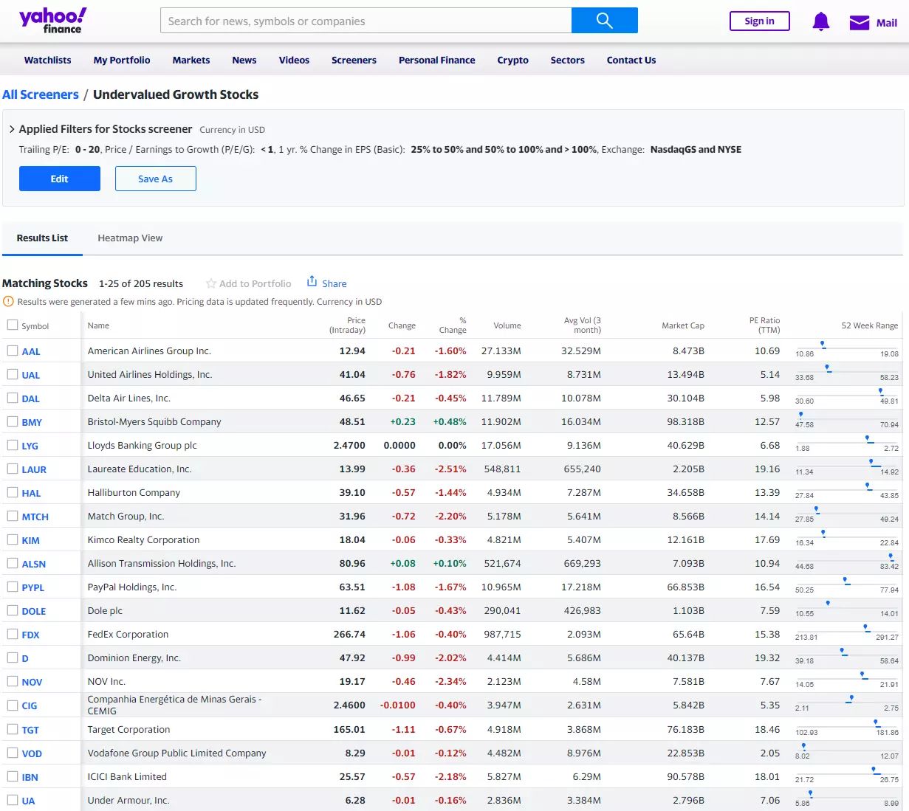Viewport: 909px width, 811px height.
Task: Open the FDX symbol link
Action: pos(30,635)
